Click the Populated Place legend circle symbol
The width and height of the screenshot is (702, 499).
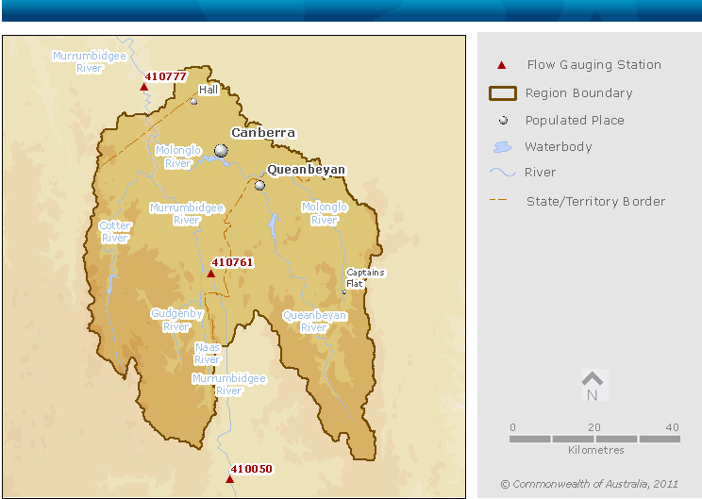[x=503, y=120]
